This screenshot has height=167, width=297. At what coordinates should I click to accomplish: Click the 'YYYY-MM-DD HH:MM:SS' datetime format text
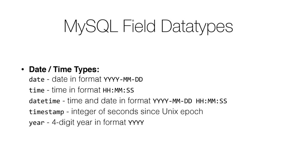tap(190, 101)
